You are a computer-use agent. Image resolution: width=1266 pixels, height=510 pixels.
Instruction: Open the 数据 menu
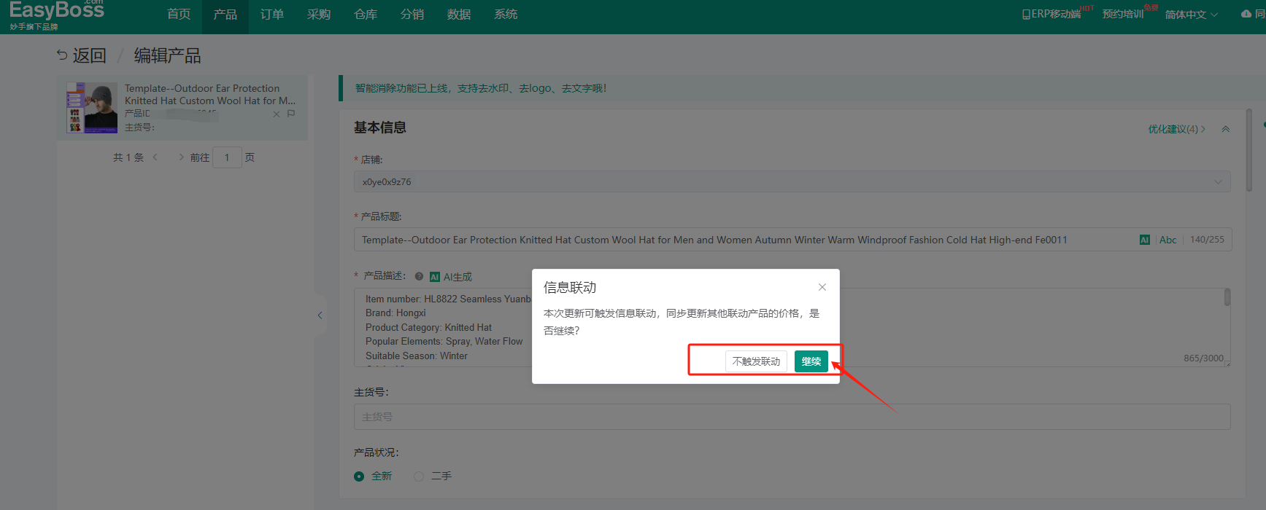459,15
